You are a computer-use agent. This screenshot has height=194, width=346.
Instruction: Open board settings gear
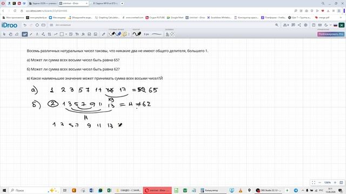coord(305,25)
